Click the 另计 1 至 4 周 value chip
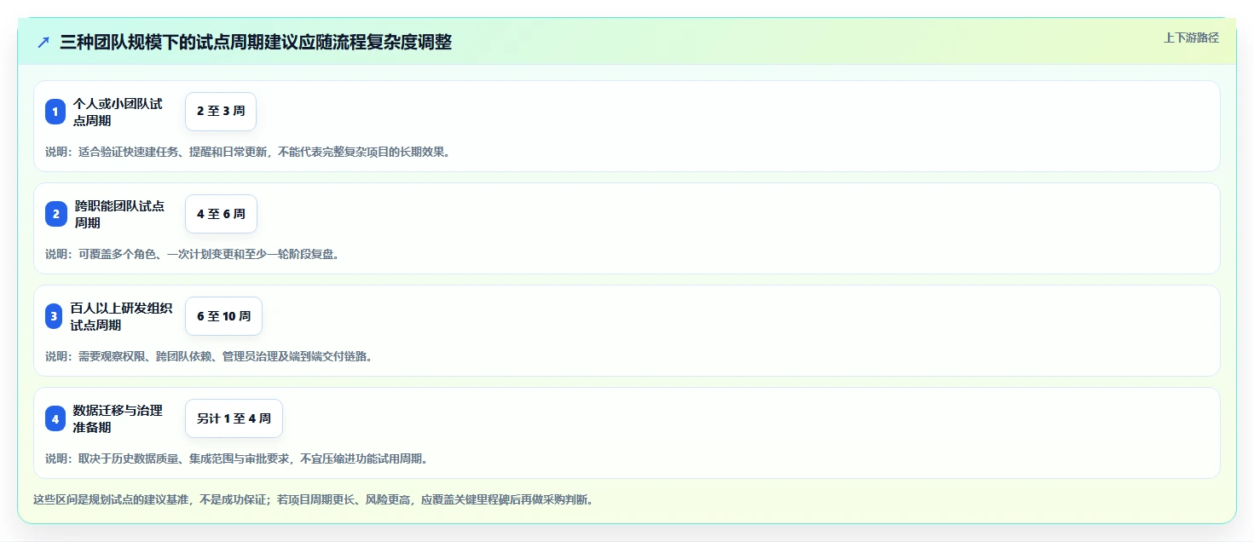 click(x=234, y=418)
